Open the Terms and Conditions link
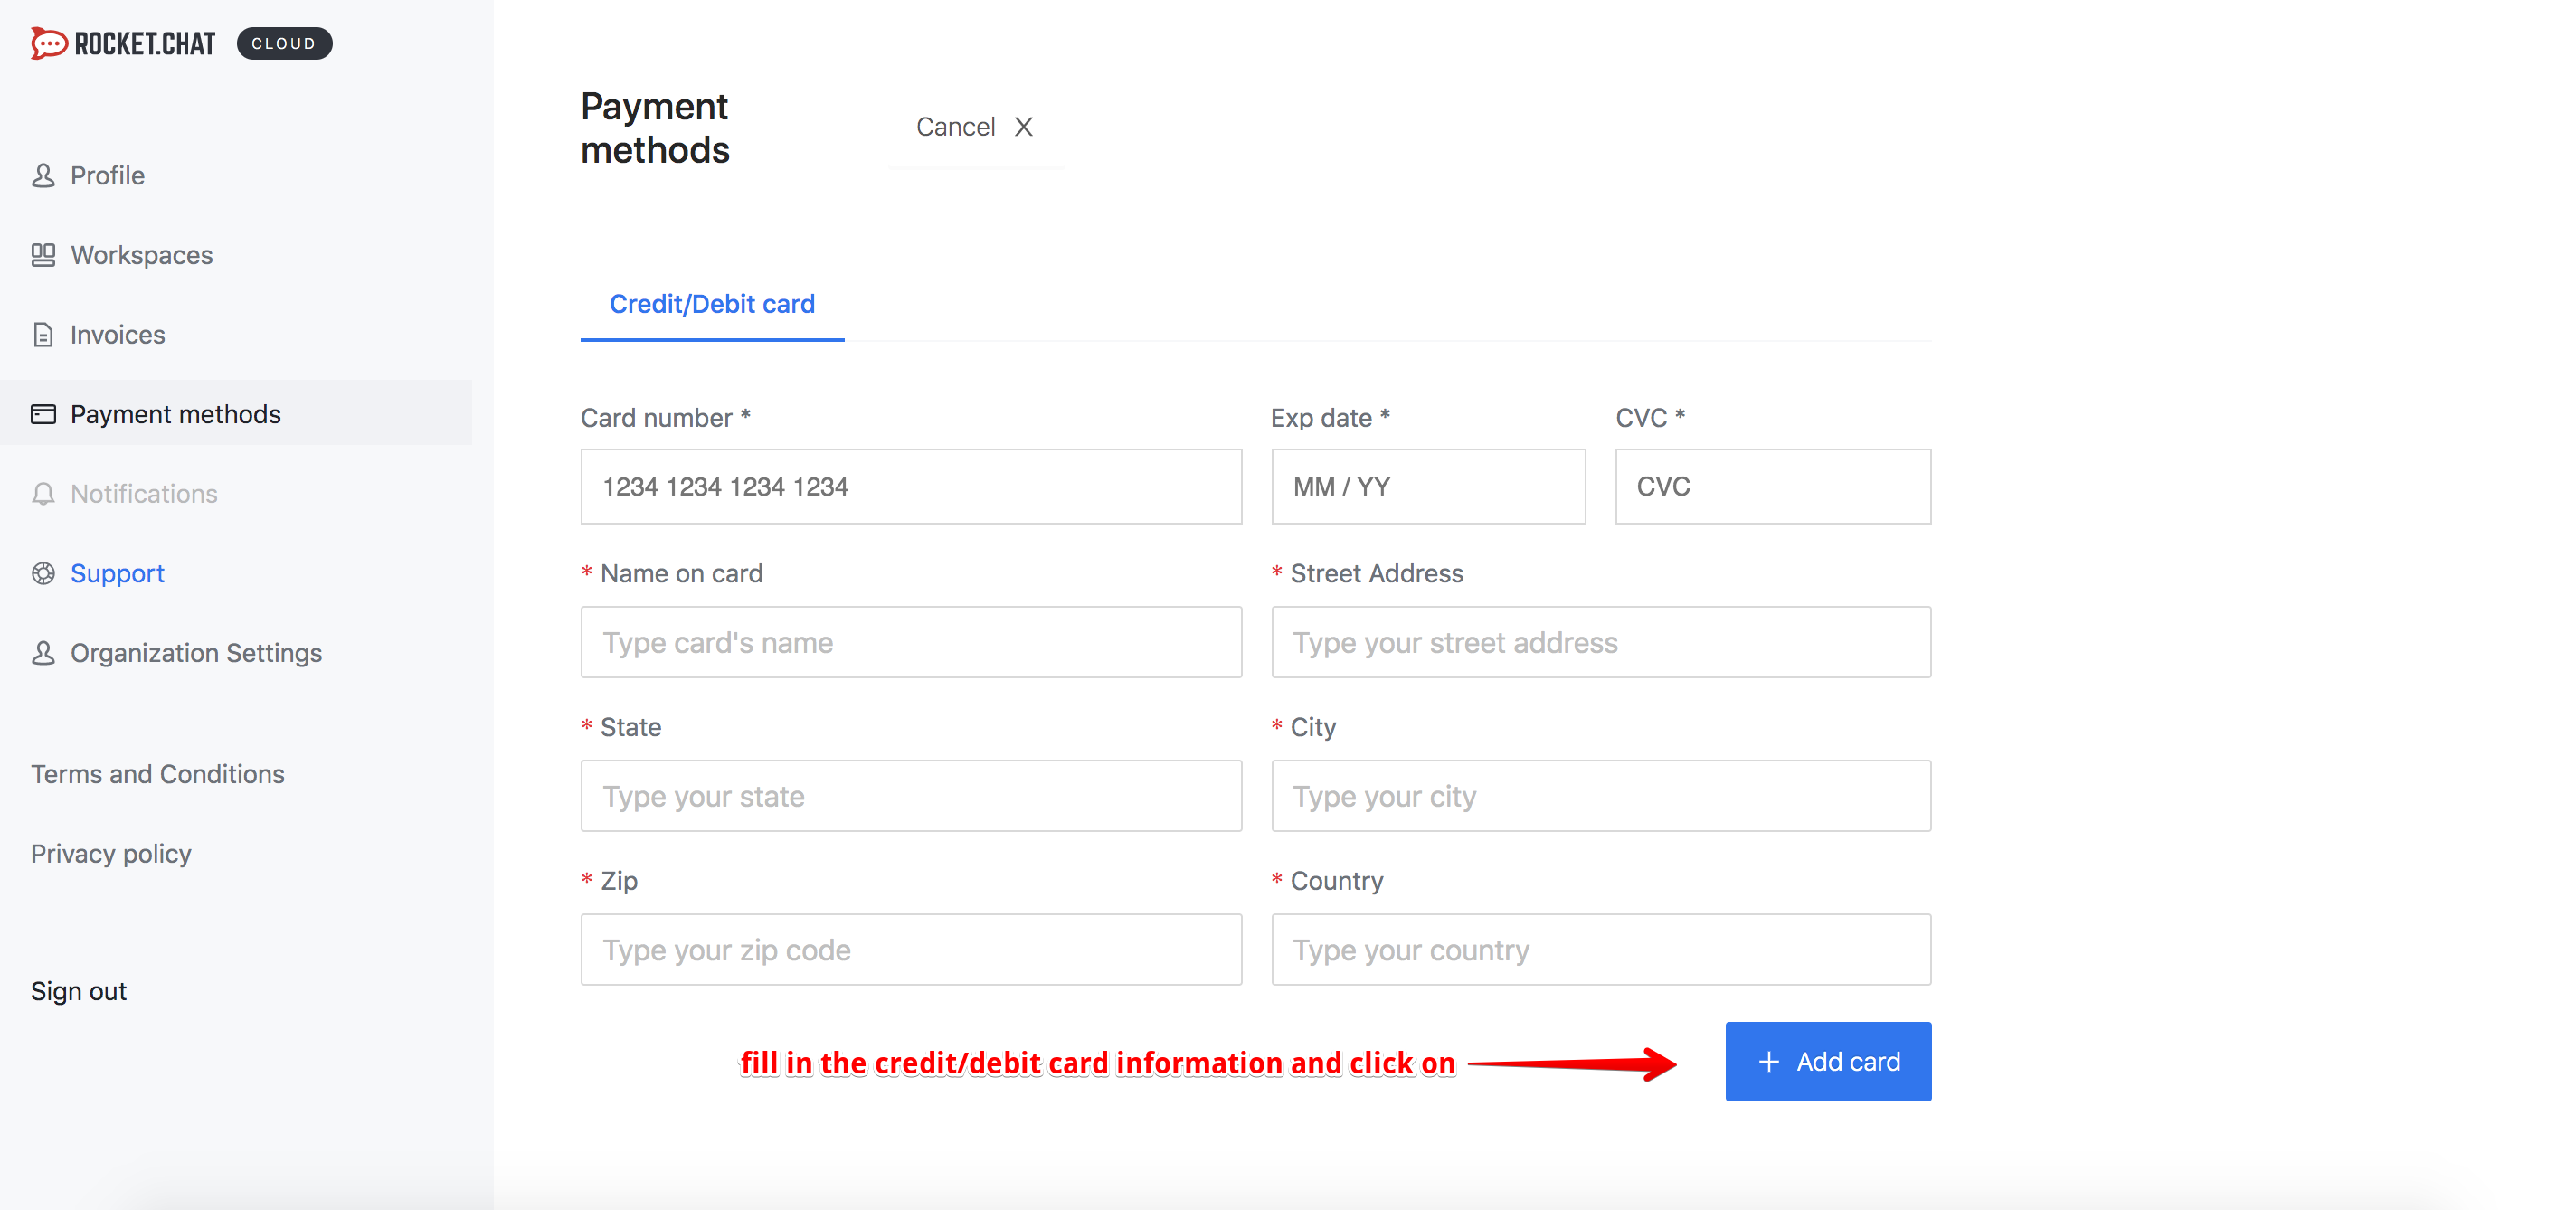The width and height of the screenshot is (2576, 1210). coord(158,774)
